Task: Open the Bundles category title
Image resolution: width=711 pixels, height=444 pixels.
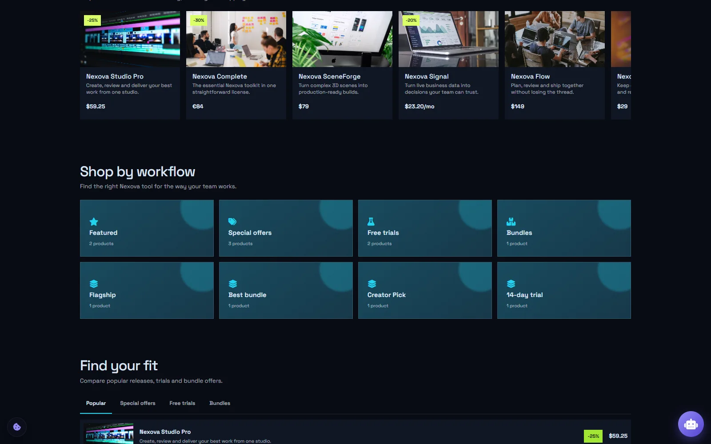Action: (519, 233)
